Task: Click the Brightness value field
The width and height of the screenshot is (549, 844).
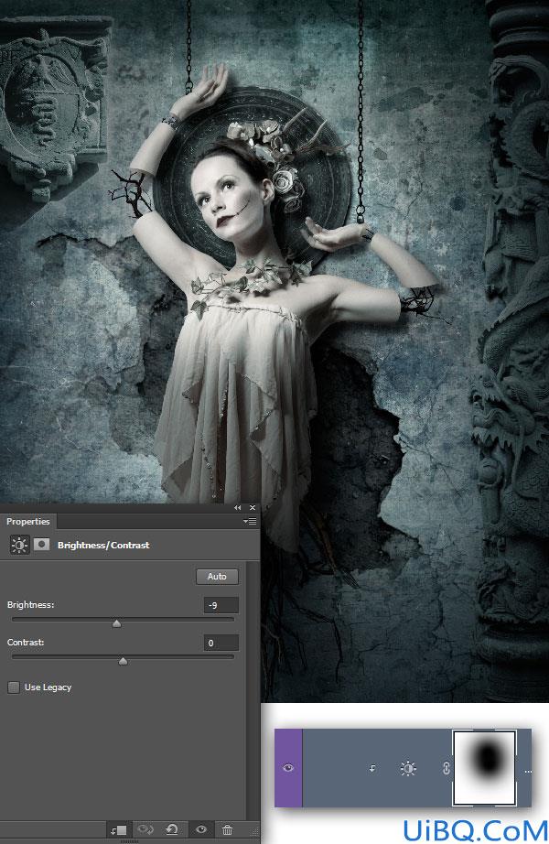Action: [221, 605]
